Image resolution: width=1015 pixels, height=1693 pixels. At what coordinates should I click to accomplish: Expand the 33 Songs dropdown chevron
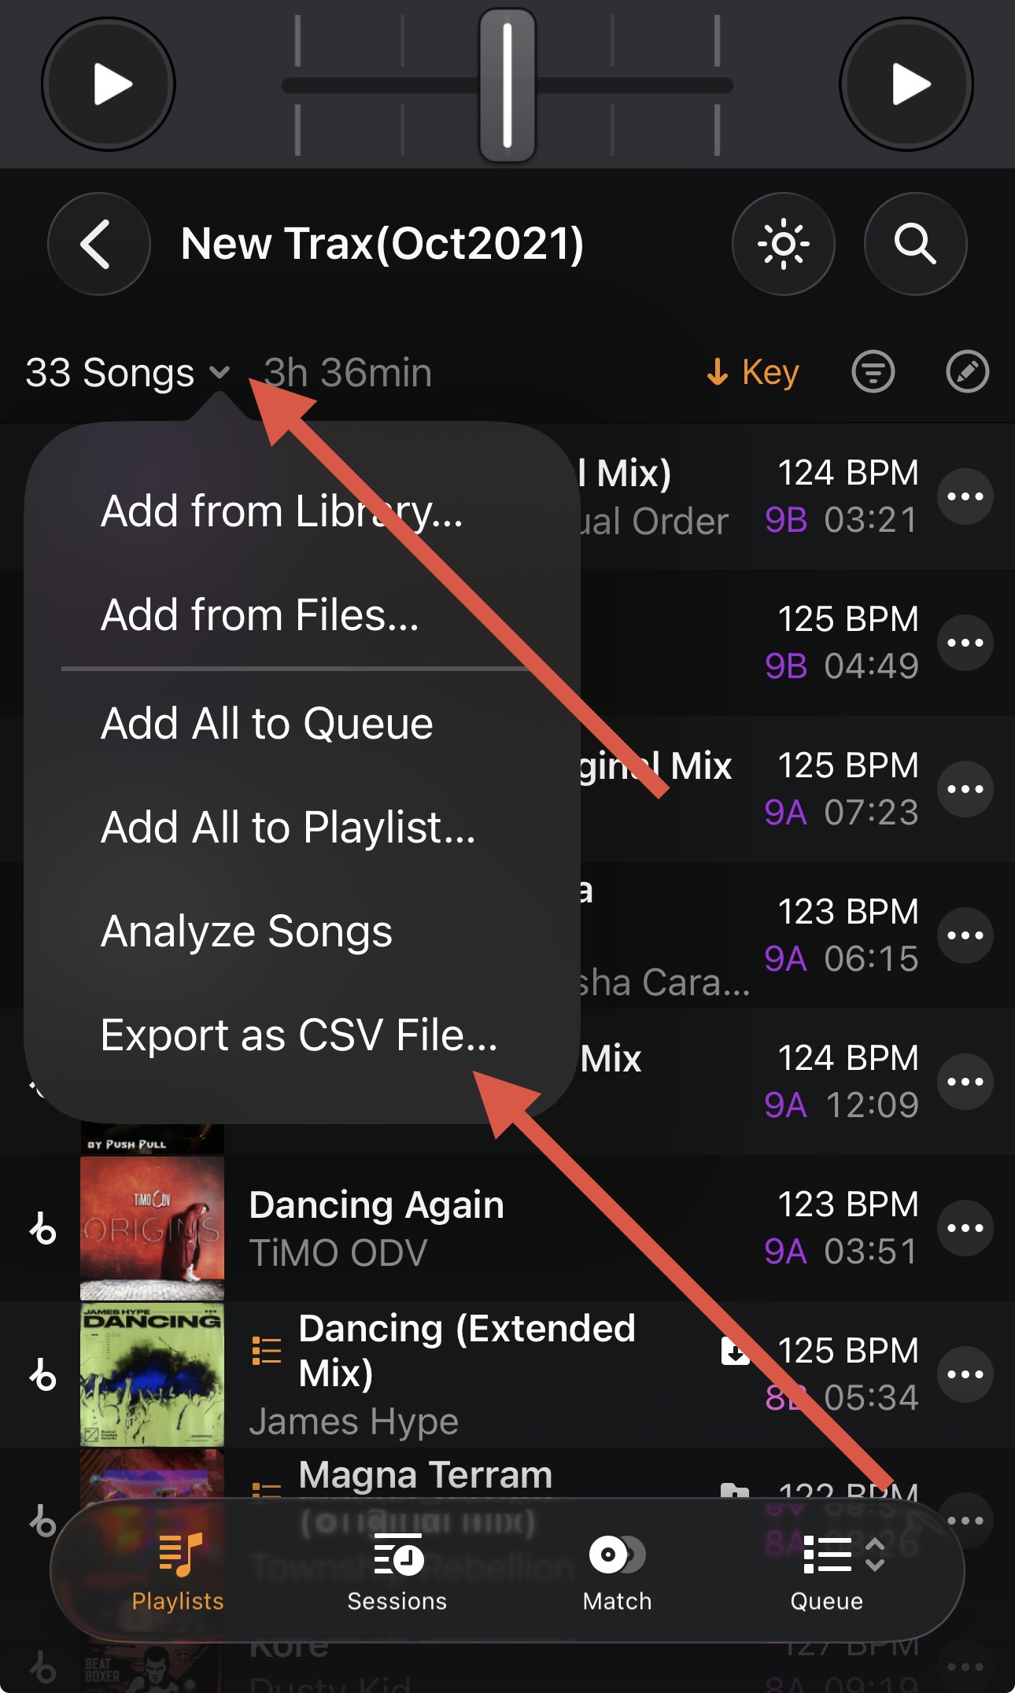[x=220, y=372]
